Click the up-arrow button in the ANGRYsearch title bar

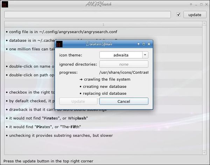[x=191, y=5]
